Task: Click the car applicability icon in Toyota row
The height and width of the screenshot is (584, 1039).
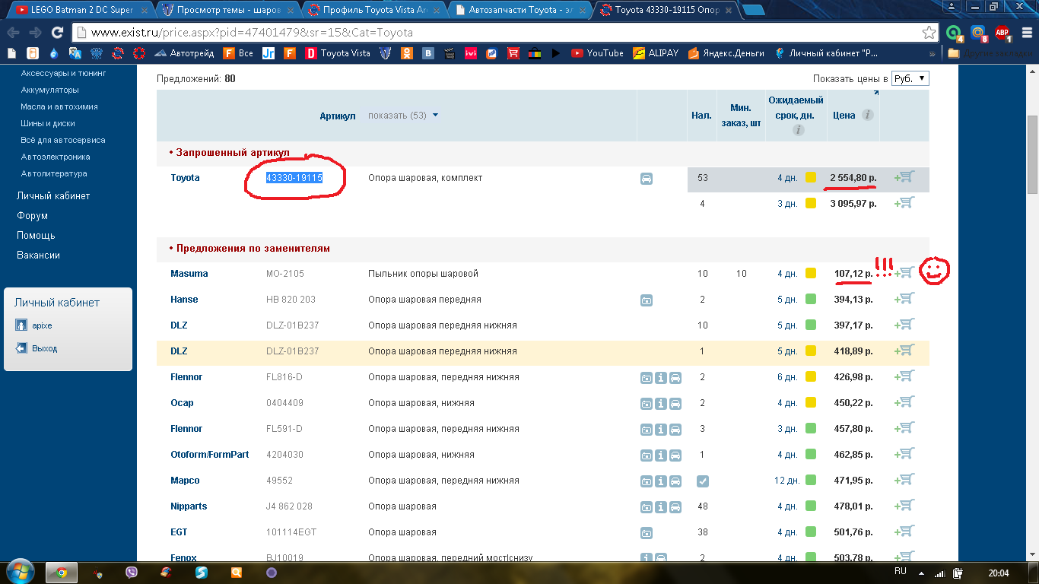Action: click(646, 179)
